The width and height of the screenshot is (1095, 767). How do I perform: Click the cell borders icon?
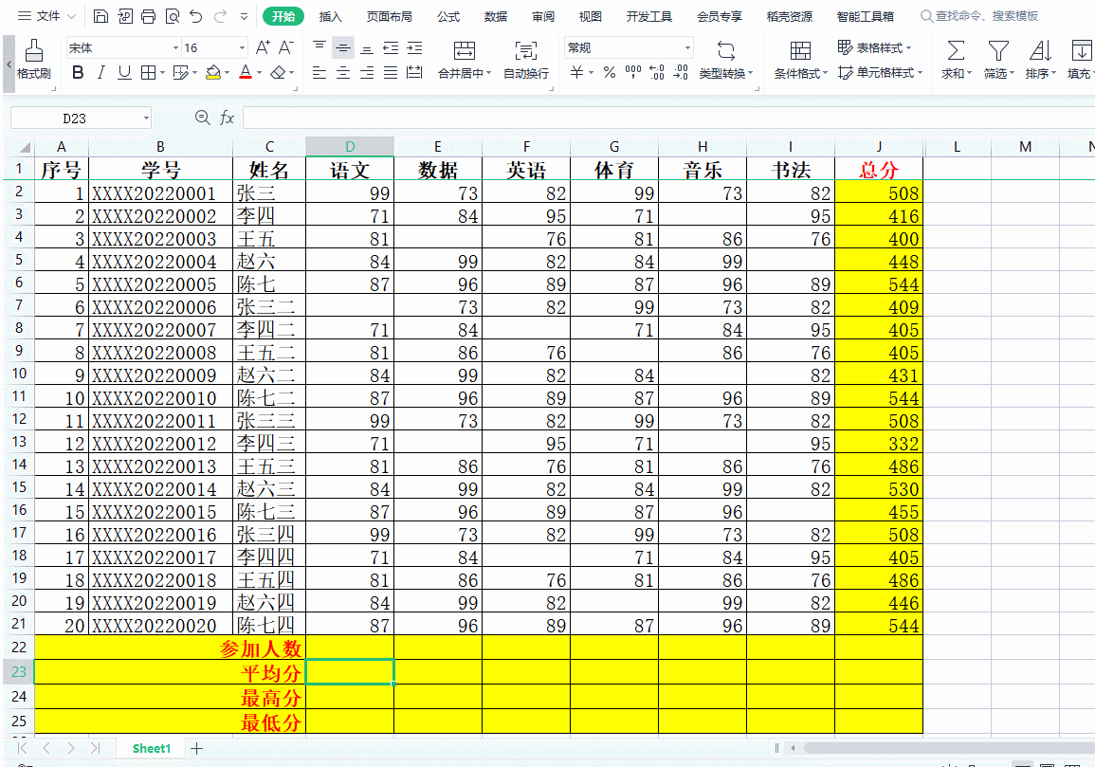click(148, 73)
